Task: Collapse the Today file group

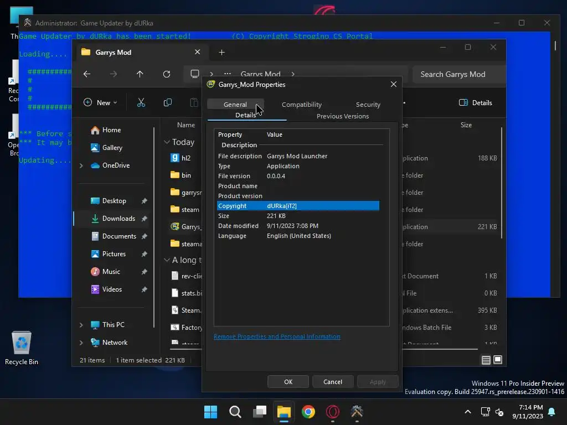Action: 167,142
